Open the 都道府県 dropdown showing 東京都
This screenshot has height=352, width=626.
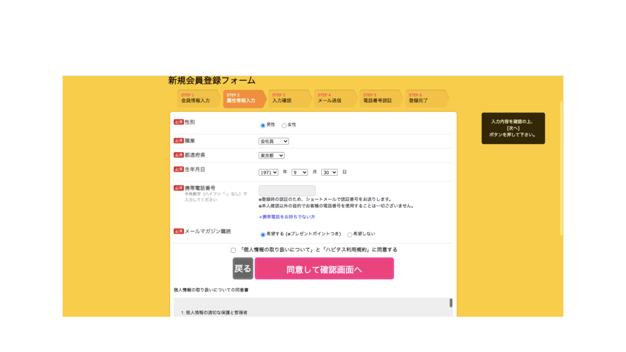pyautogui.click(x=271, y=155)
